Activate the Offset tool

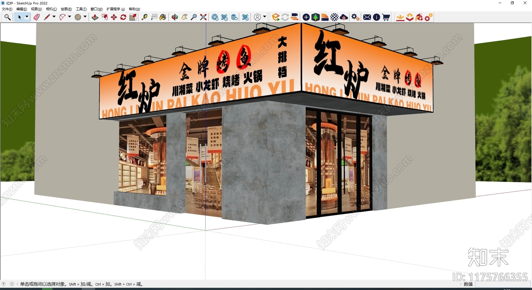104,17
